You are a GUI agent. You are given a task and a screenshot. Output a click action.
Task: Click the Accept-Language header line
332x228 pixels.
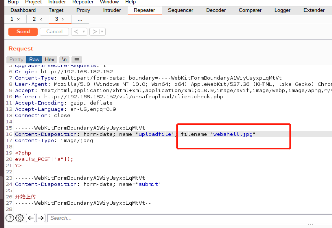click(x=65, y=109)
